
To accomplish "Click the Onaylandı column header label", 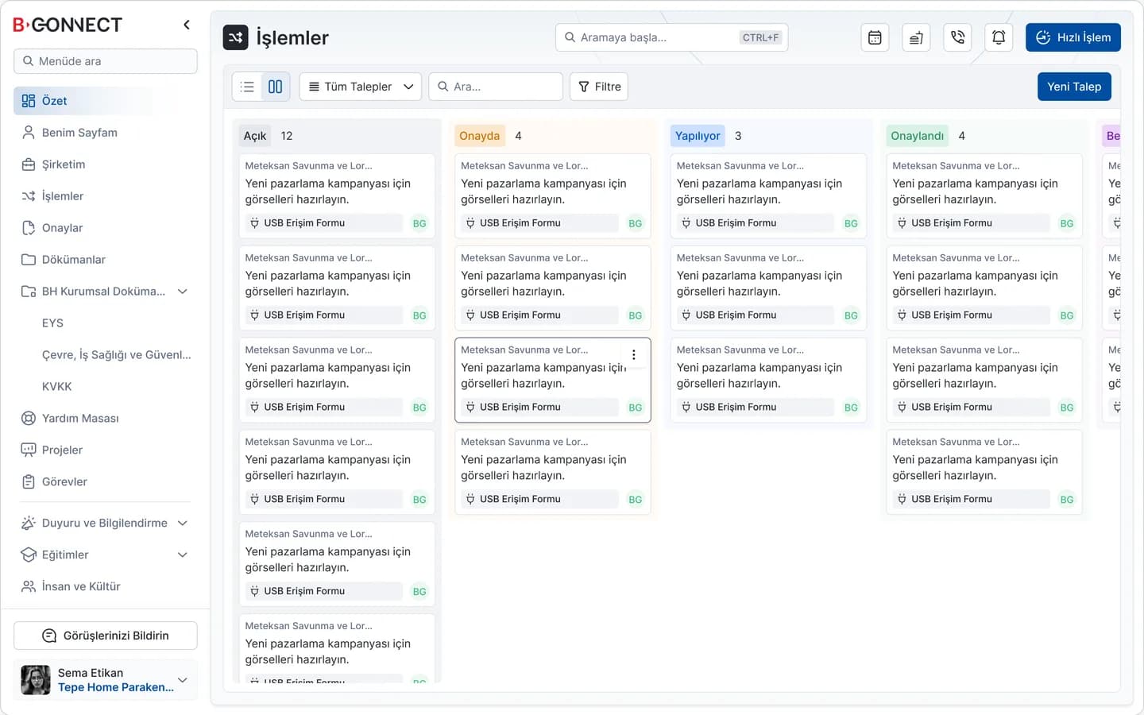I will (x=918, y=136).
